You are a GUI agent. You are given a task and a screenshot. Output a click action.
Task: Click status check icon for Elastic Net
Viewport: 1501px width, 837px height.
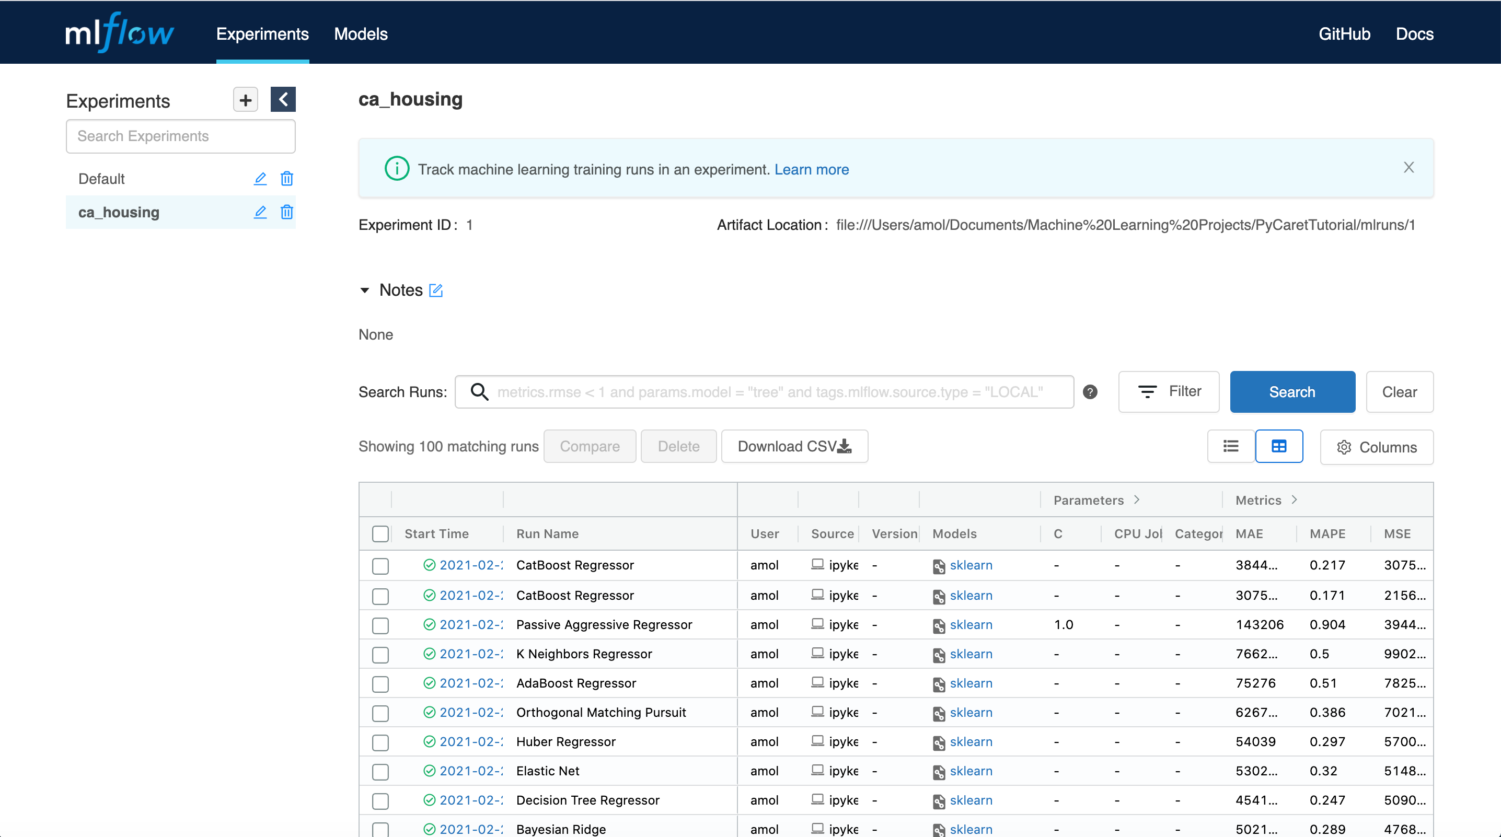click(x=430, y=771)
